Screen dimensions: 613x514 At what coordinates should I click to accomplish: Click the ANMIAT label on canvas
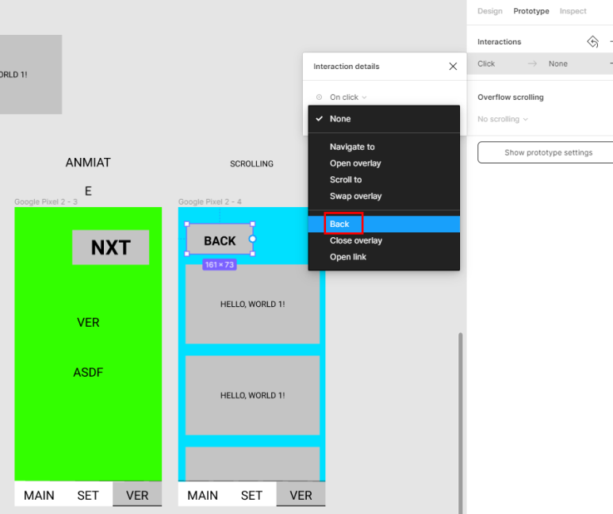(88, 163)
